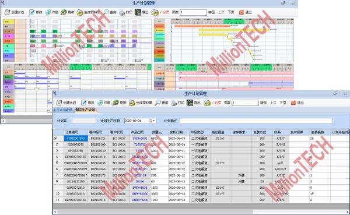Toggle the 分页 checkmark in front window toolbar
Screen dimensions: 350x215
[213, 103]
